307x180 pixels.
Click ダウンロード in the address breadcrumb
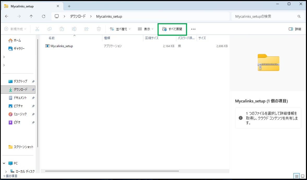(x=78, y=16)
